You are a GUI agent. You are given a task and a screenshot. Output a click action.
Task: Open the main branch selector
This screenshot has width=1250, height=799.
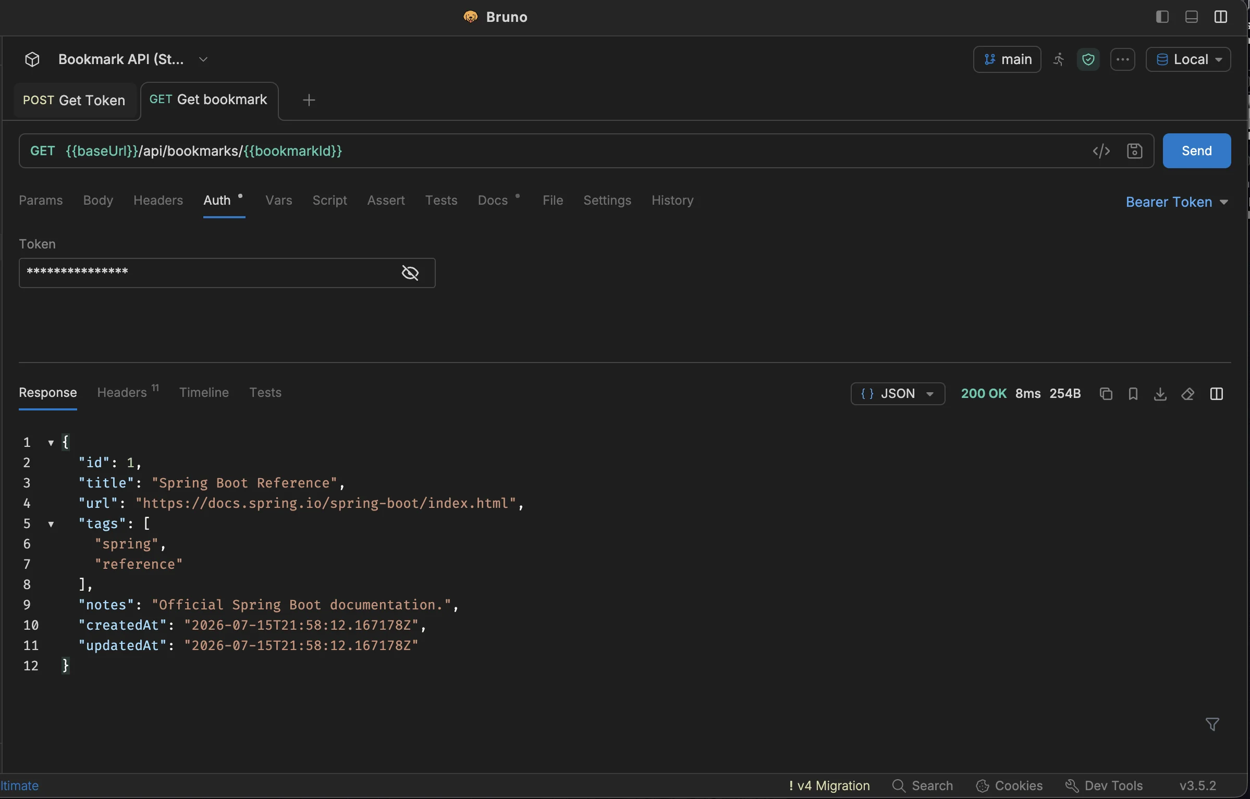tap(1007, 59)
